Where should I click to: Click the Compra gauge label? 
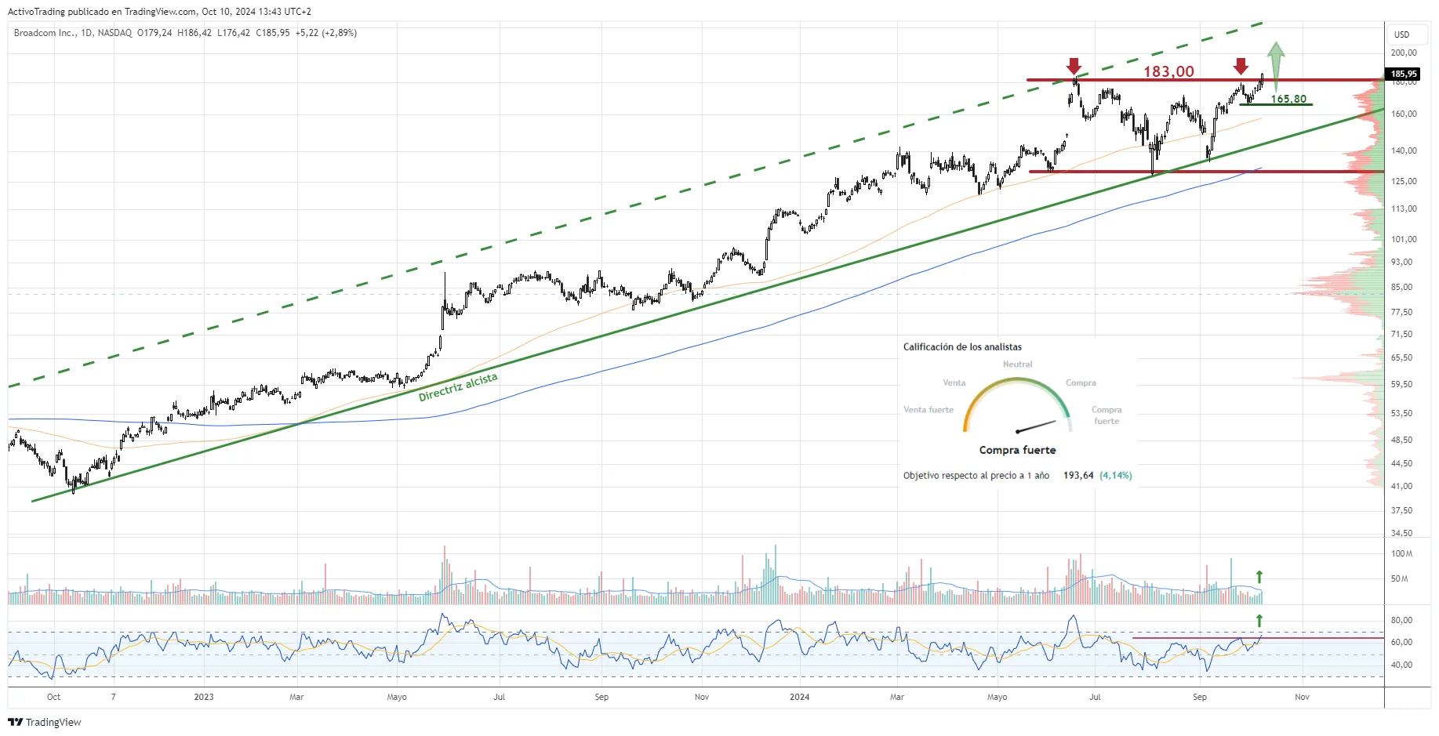1081,383
